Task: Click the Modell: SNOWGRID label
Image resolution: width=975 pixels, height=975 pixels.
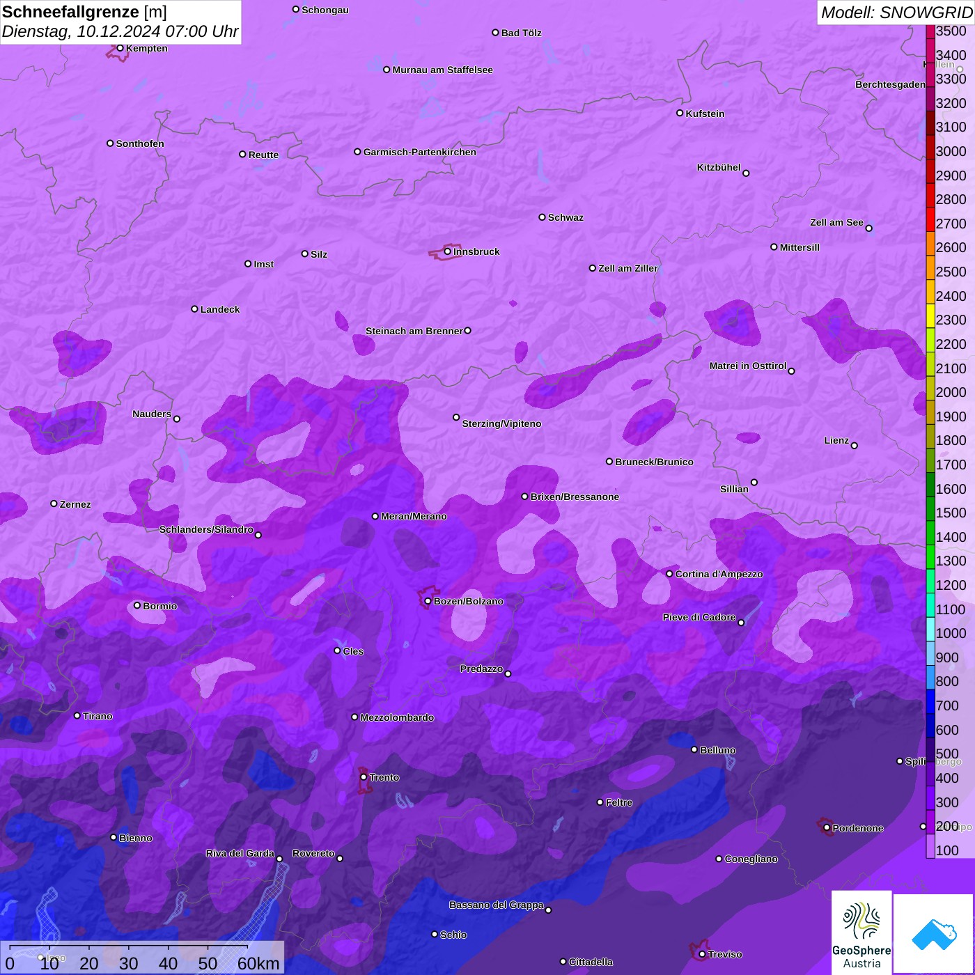Action: (896, 13)
